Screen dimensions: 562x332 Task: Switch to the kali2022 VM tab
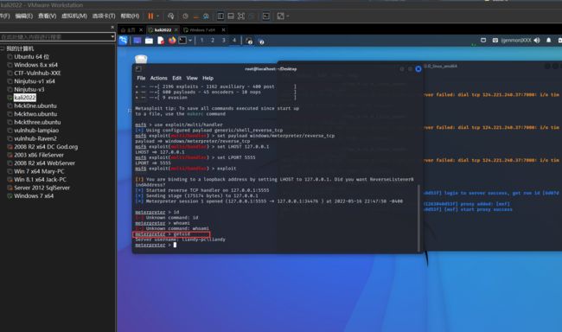click(x=163, y=29)
